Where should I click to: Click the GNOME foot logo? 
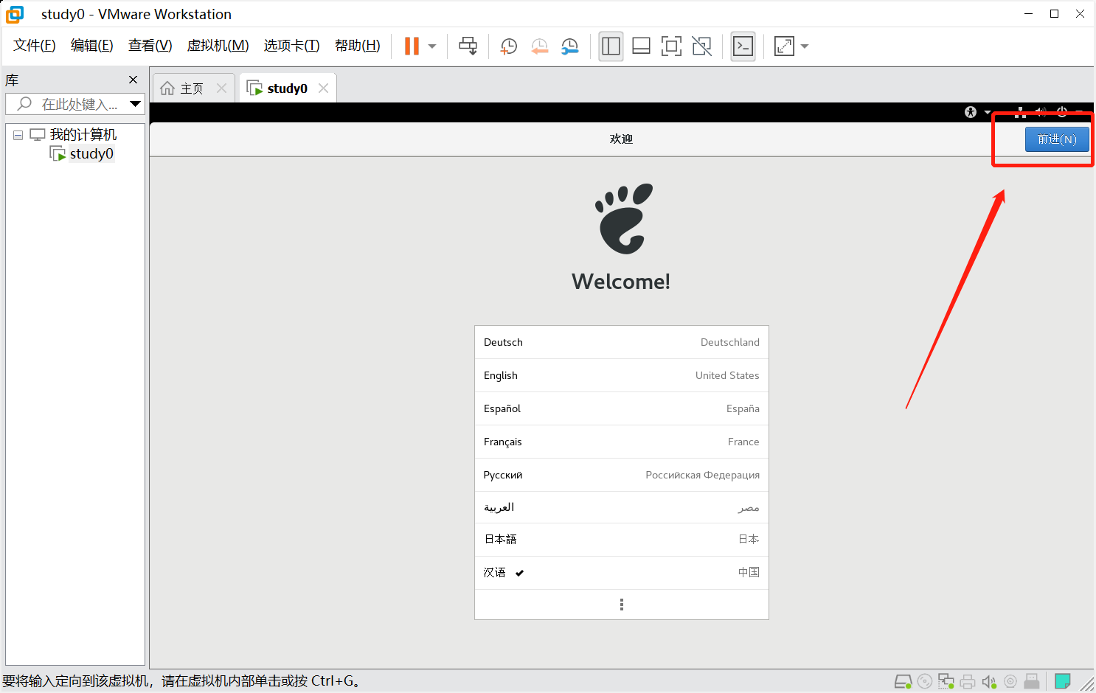tap(624, 219)
